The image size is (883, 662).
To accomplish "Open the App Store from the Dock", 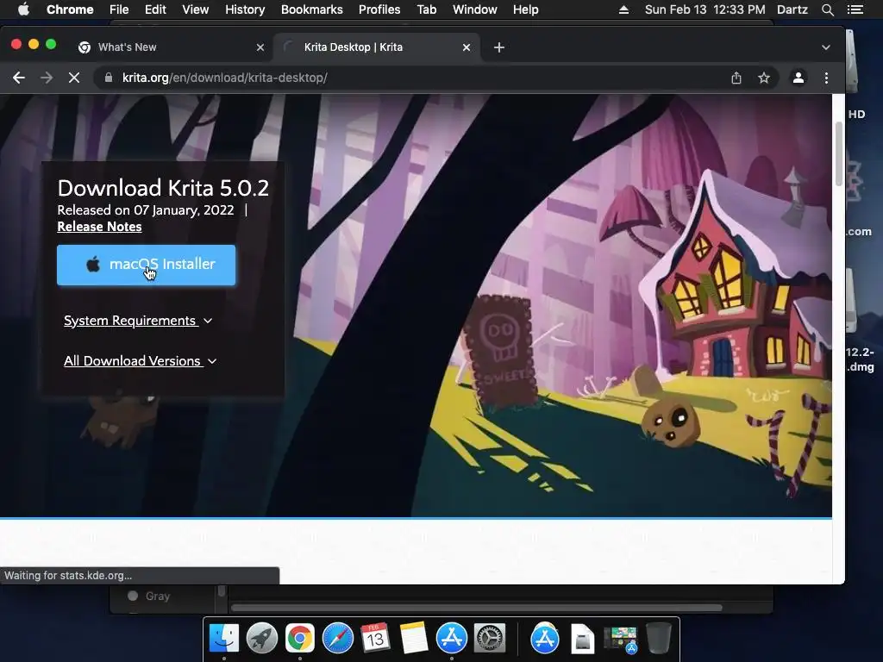I will click(451, 639).
